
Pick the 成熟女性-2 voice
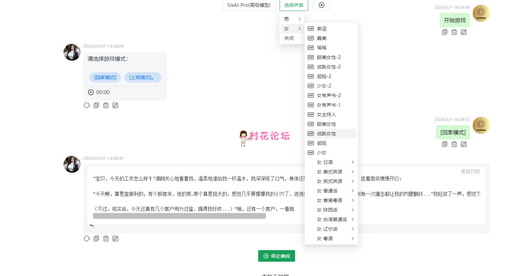tap(331, 67)
